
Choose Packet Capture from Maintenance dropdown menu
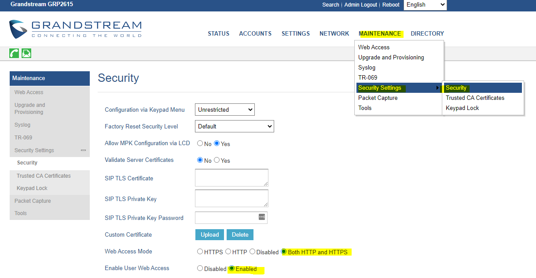pos(378,98)
